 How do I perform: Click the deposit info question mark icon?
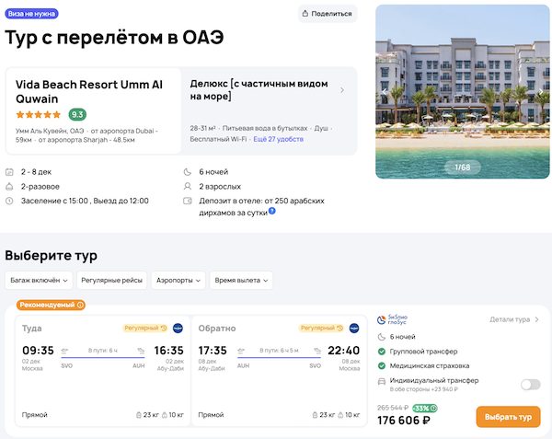[x=272, y=212]
